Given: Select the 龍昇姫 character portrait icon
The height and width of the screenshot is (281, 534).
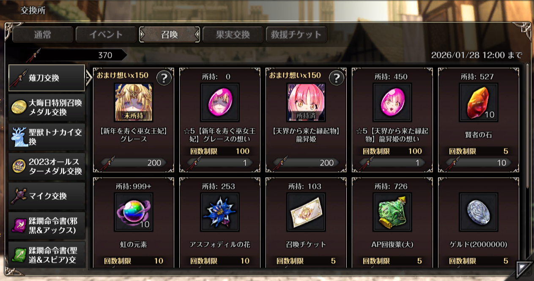Looking at the screenshot, I should [x=306, y=103].
